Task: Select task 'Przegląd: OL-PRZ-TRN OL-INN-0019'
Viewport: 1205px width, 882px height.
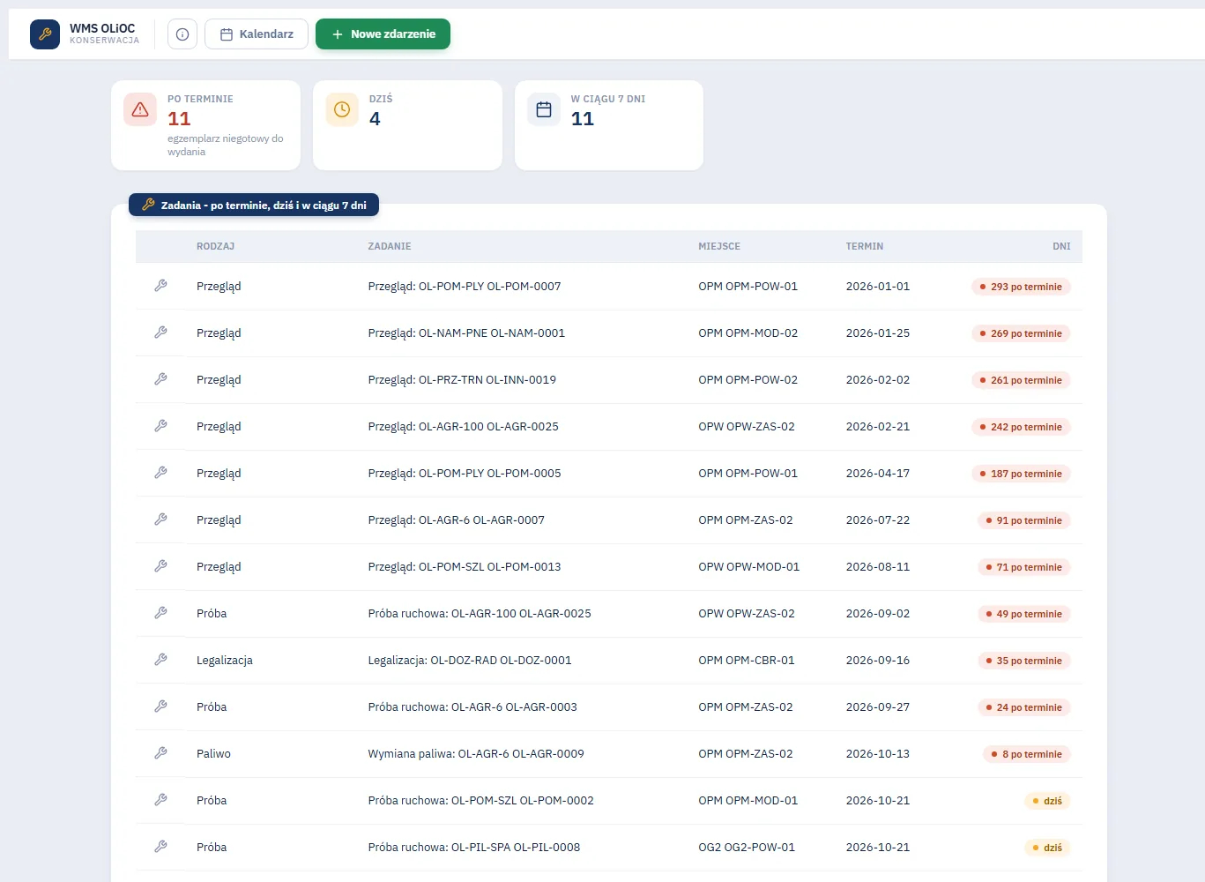Action: 462,380
